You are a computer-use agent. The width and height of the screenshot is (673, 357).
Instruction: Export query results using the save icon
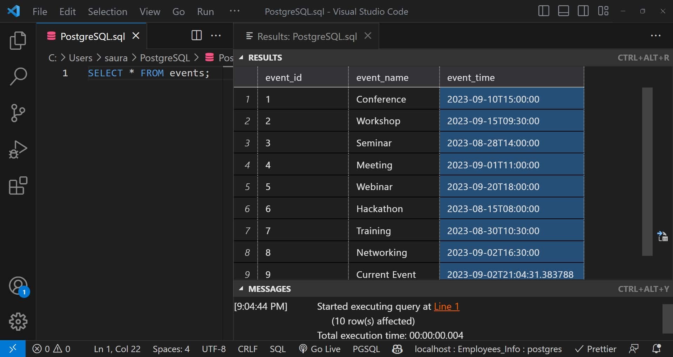click(663, 236)
